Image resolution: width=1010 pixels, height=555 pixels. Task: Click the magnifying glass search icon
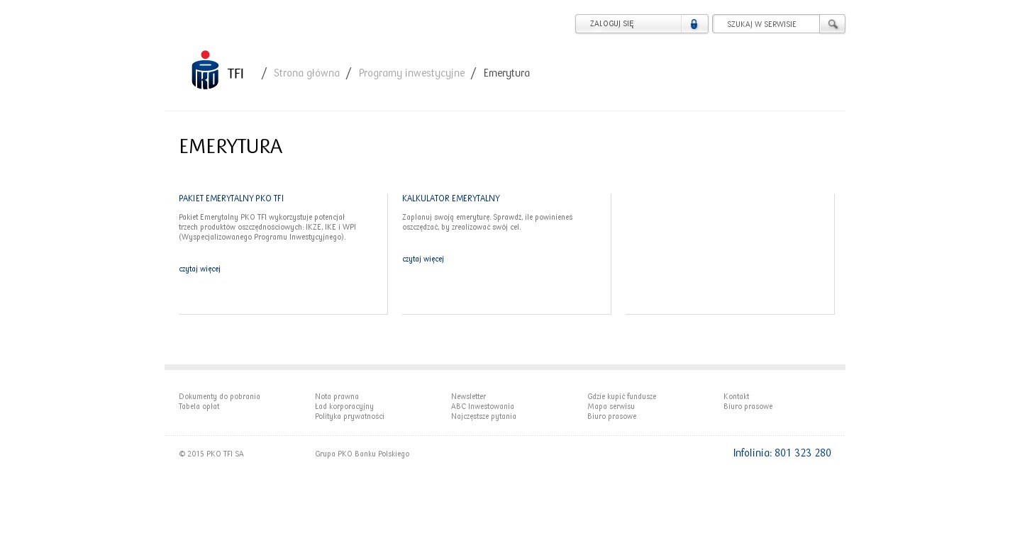coord(833,24)
